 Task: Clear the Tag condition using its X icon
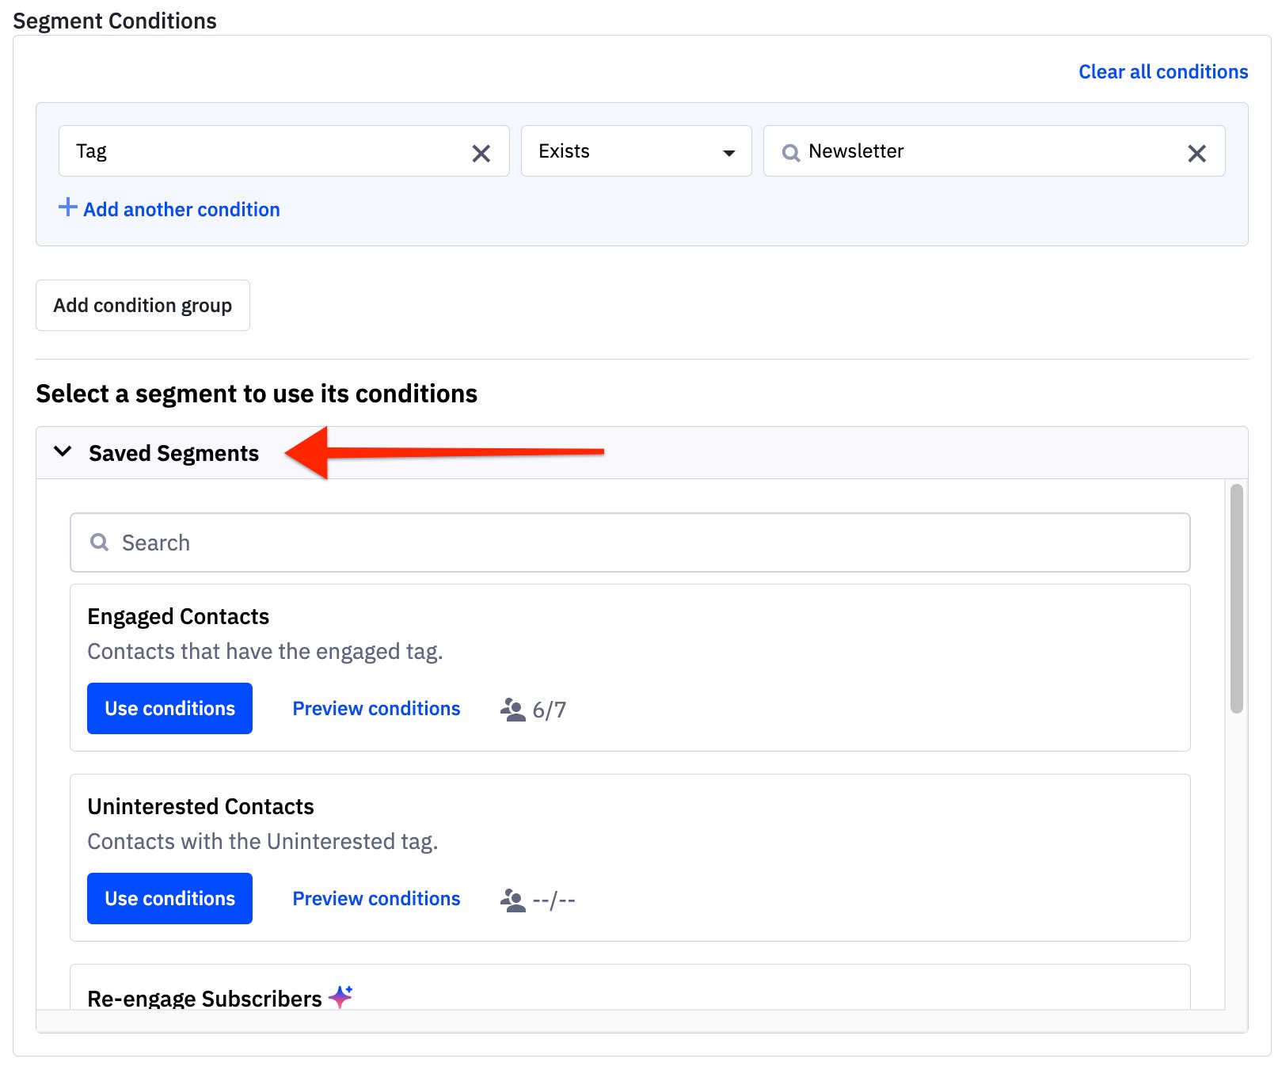point(481,151)
